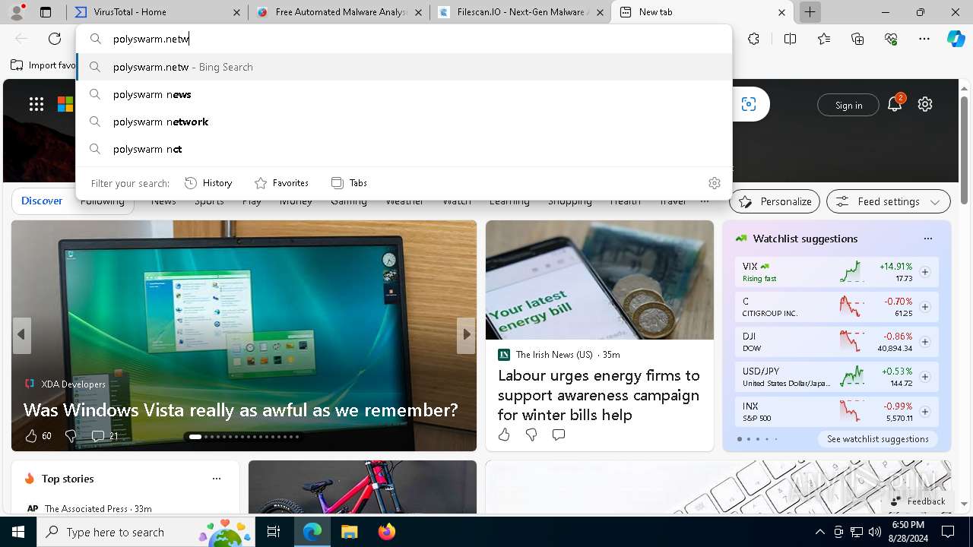Close the New tab tab
The height and width of the screenshot is (547, 973).
[781, 12]
